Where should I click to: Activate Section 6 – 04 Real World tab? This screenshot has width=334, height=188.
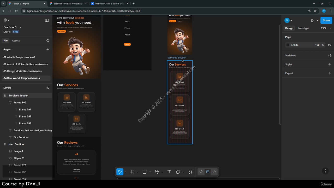click(68, 4)
